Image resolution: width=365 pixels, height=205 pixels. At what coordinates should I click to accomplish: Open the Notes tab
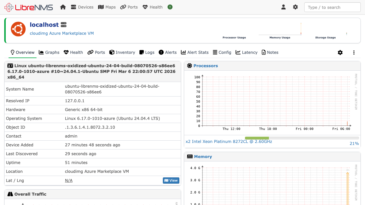[x=270, y=52]
